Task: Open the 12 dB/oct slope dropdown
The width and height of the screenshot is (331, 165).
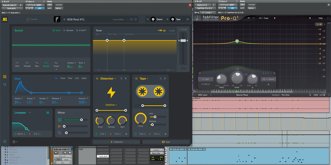Action: (206, 84)
